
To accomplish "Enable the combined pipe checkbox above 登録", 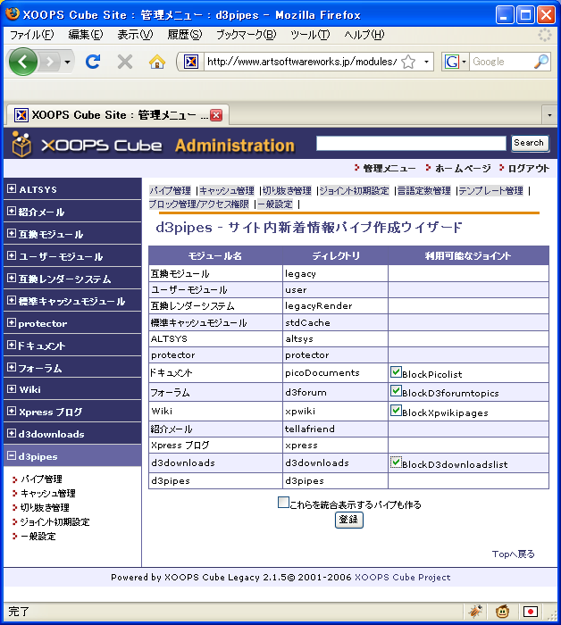I will pos(284,503).
